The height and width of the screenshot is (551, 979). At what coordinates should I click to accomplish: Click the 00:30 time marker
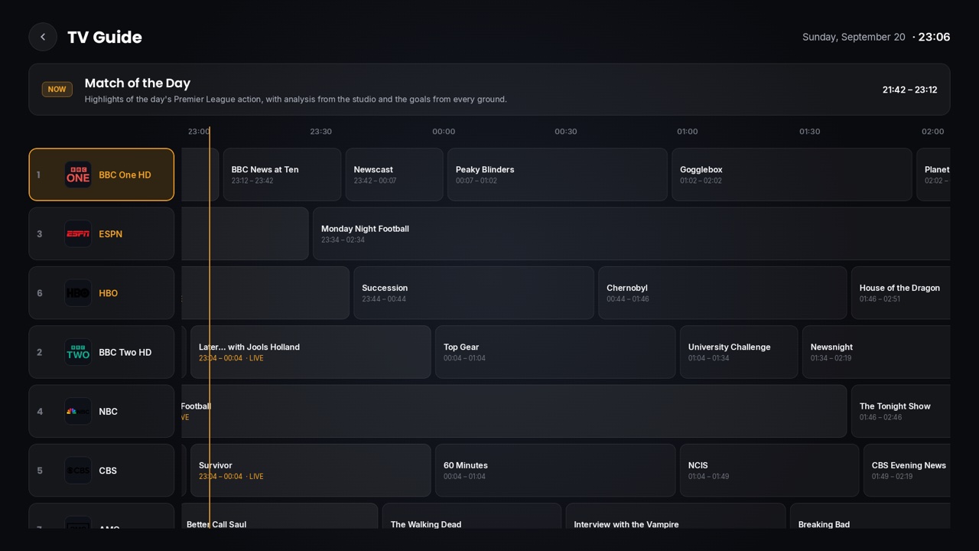(x=566, y=132)
